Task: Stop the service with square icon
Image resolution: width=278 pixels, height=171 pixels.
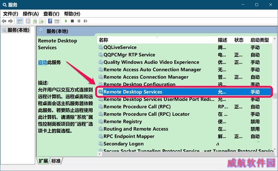Action: coord(72,21)
